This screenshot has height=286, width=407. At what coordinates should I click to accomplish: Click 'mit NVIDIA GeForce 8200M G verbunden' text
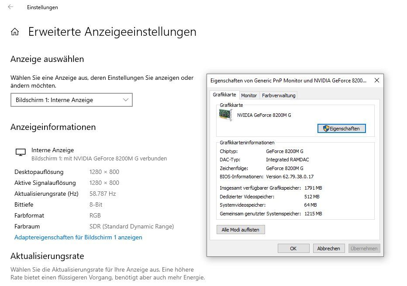(115, 159)
